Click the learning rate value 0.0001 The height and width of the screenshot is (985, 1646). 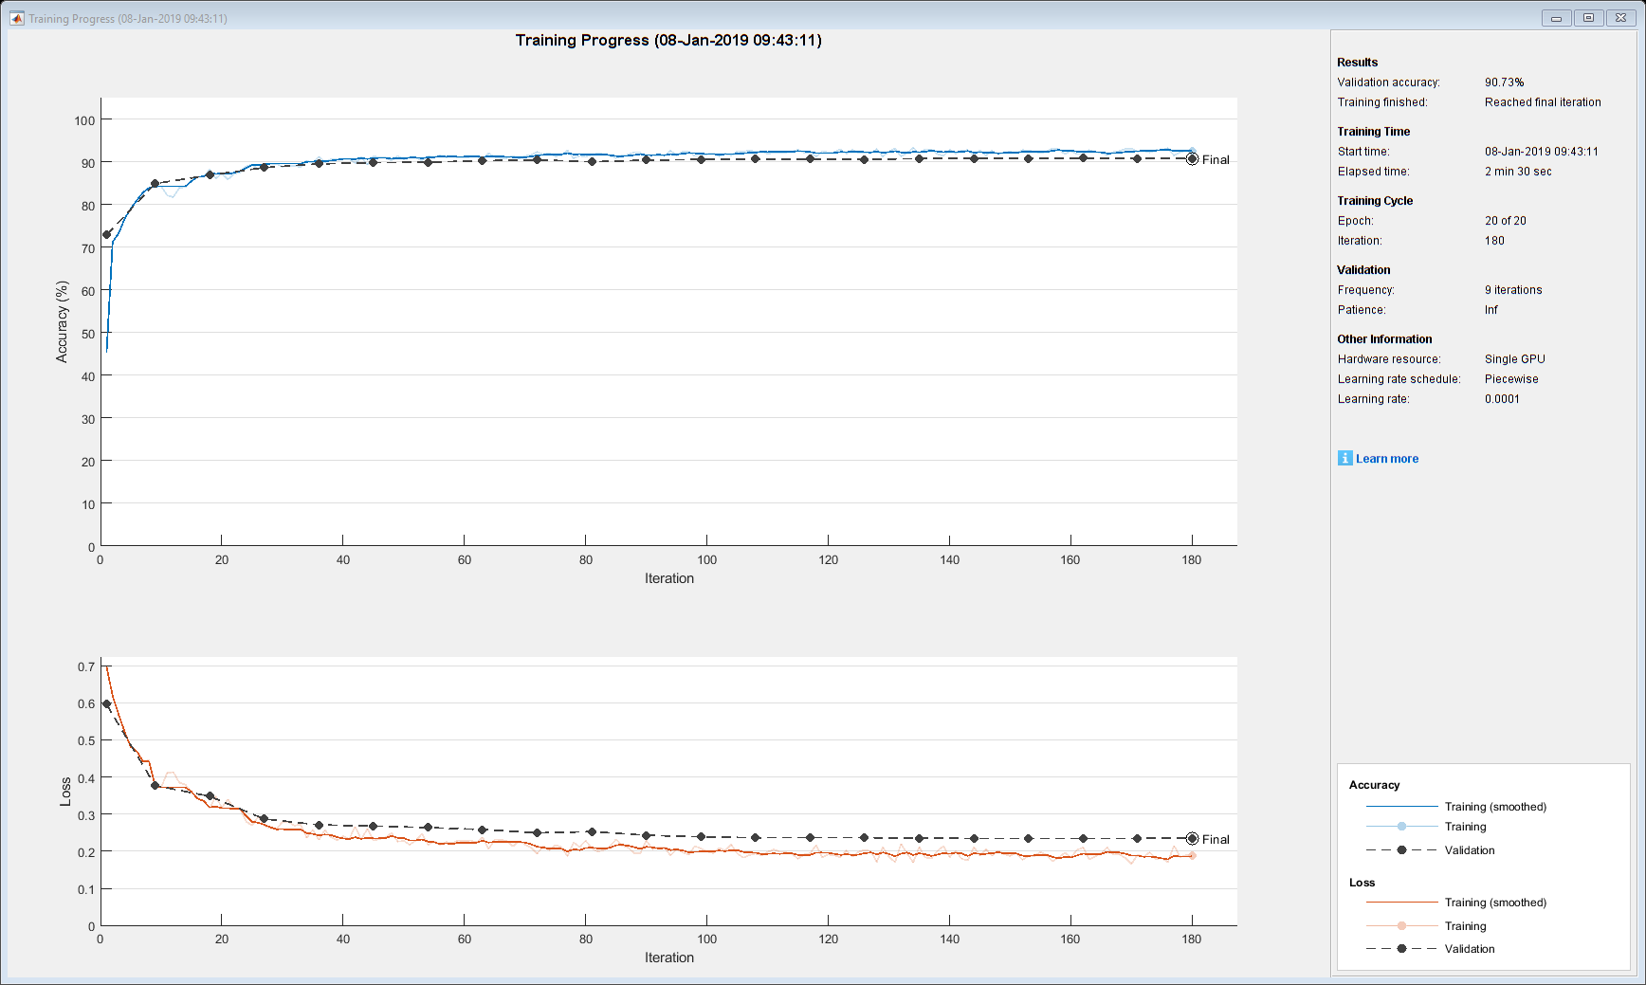1502,399
